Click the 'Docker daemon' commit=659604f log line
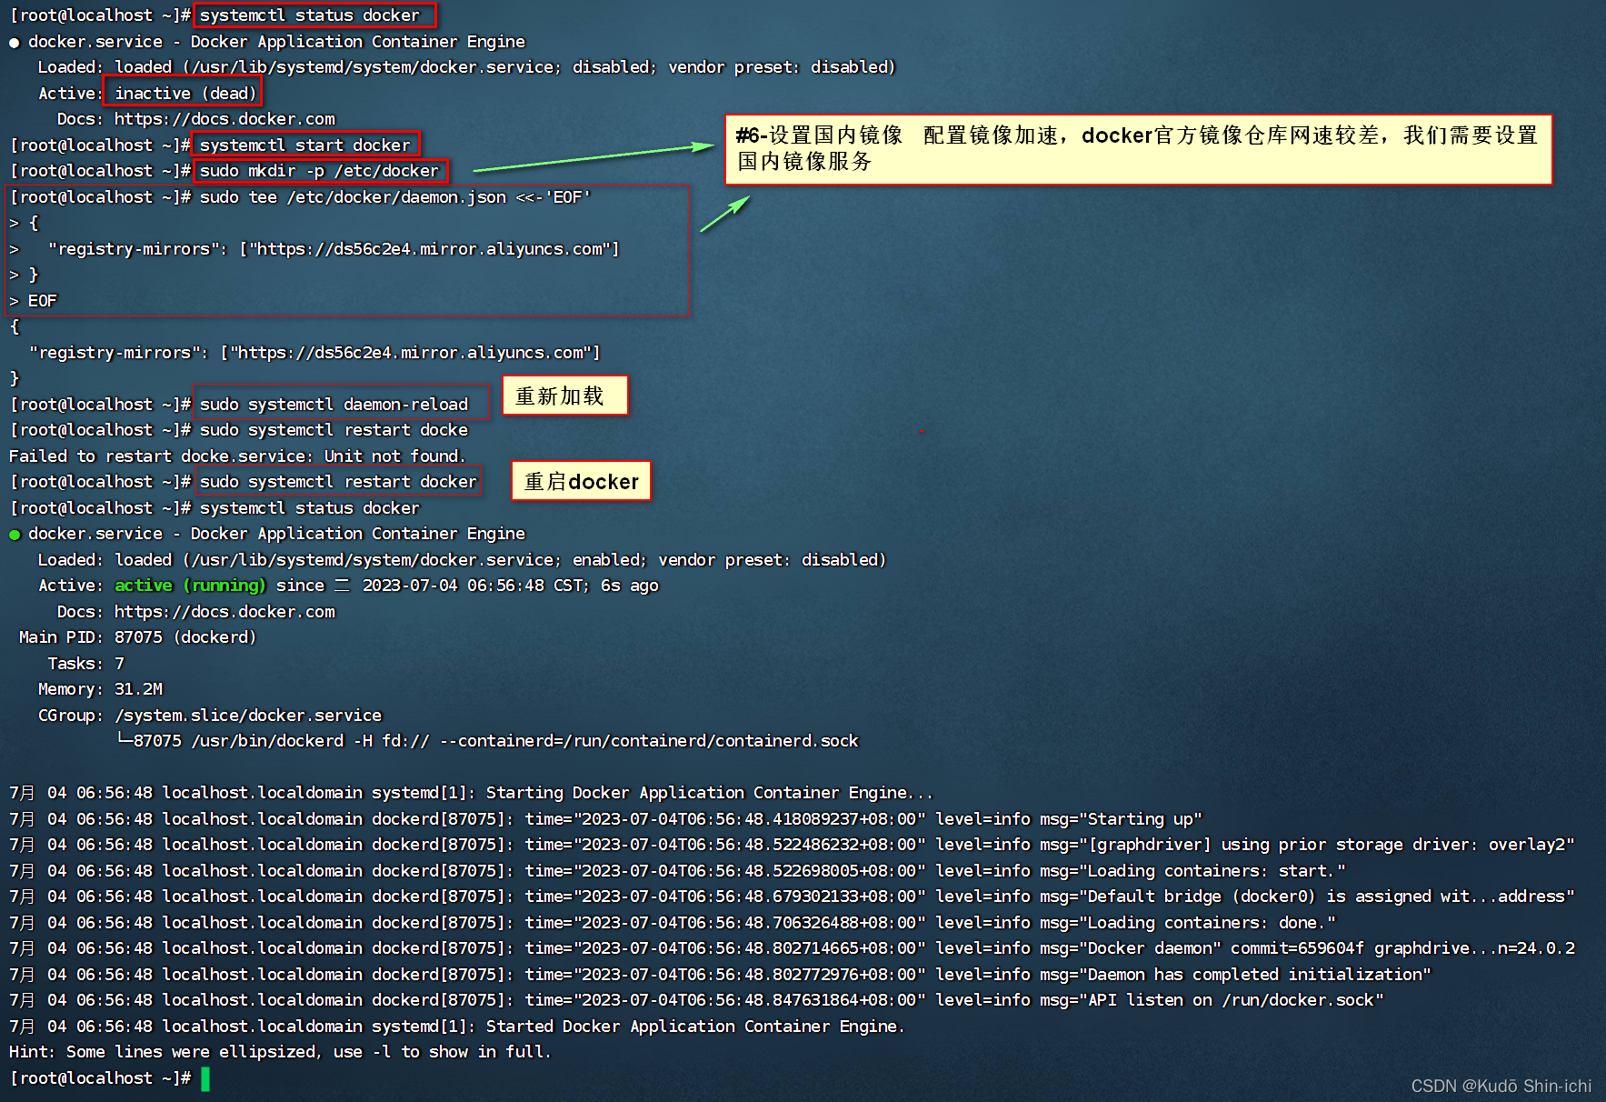The image size is (1606, 1102). point(792,947)
